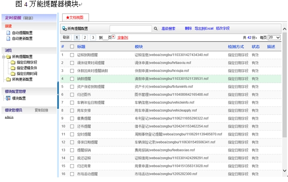This screenshot has height=182, width=288.
Task: Check the box for 还书提醒
Action: pyautogui.click(x=72, y=126)
